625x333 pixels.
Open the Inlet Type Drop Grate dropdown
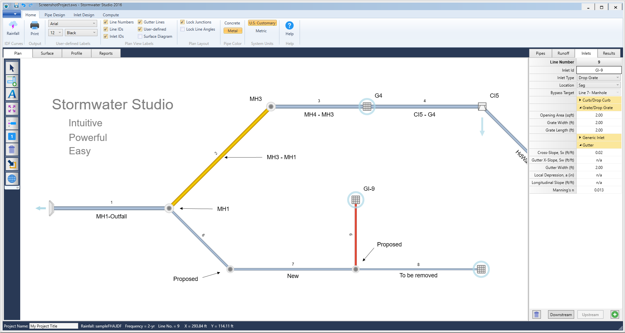point(599,78)
